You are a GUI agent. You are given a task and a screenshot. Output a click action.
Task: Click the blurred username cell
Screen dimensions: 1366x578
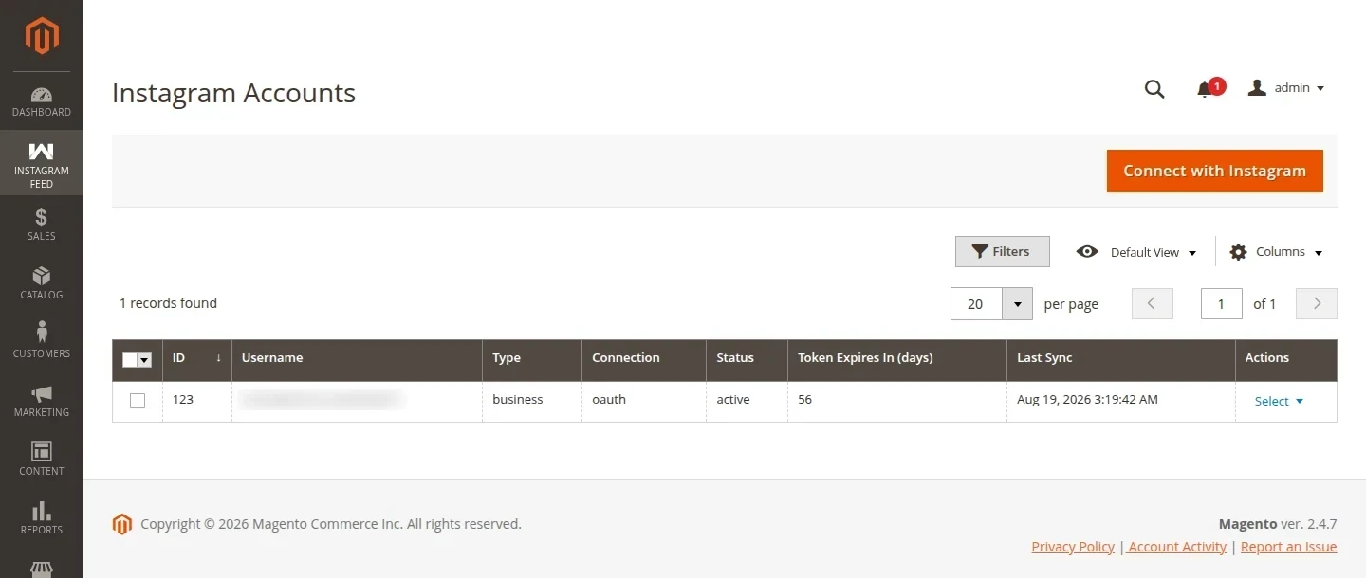point(358,401)
